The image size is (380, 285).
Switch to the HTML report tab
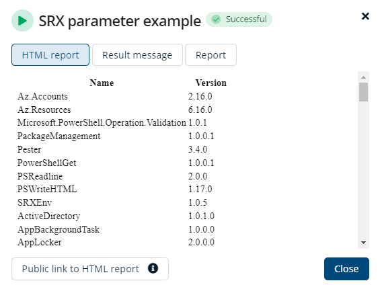50,55
